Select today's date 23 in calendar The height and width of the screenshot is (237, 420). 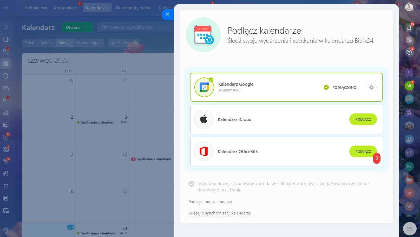coord(71,227)
